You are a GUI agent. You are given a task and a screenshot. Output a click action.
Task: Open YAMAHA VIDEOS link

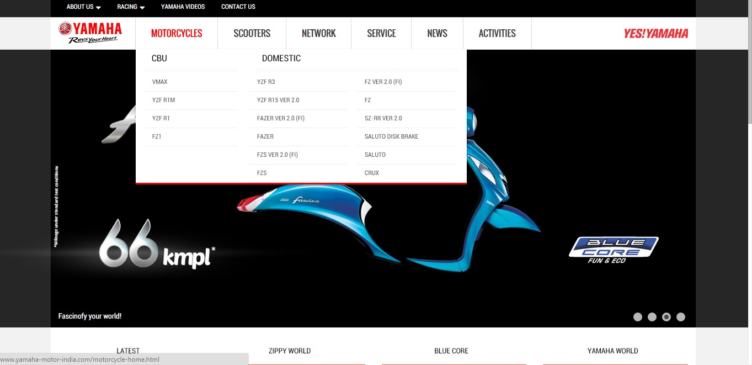183,7
